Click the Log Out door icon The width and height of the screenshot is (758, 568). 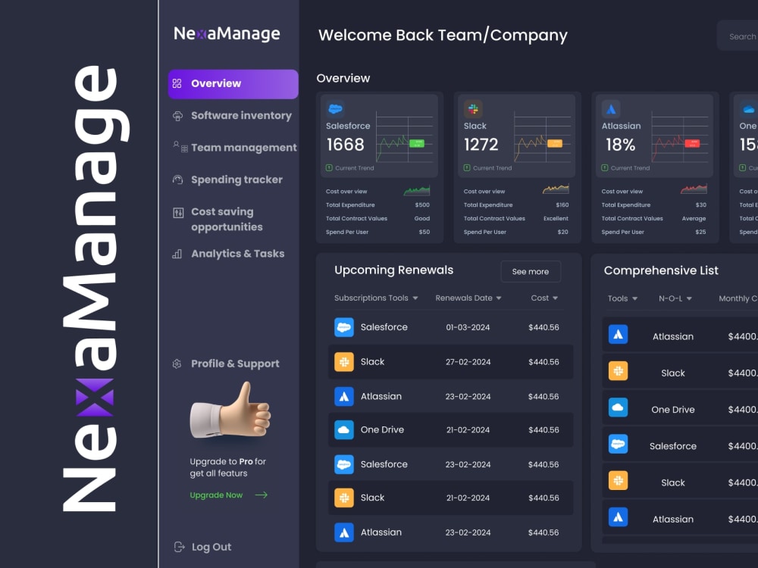click(179, 547)
